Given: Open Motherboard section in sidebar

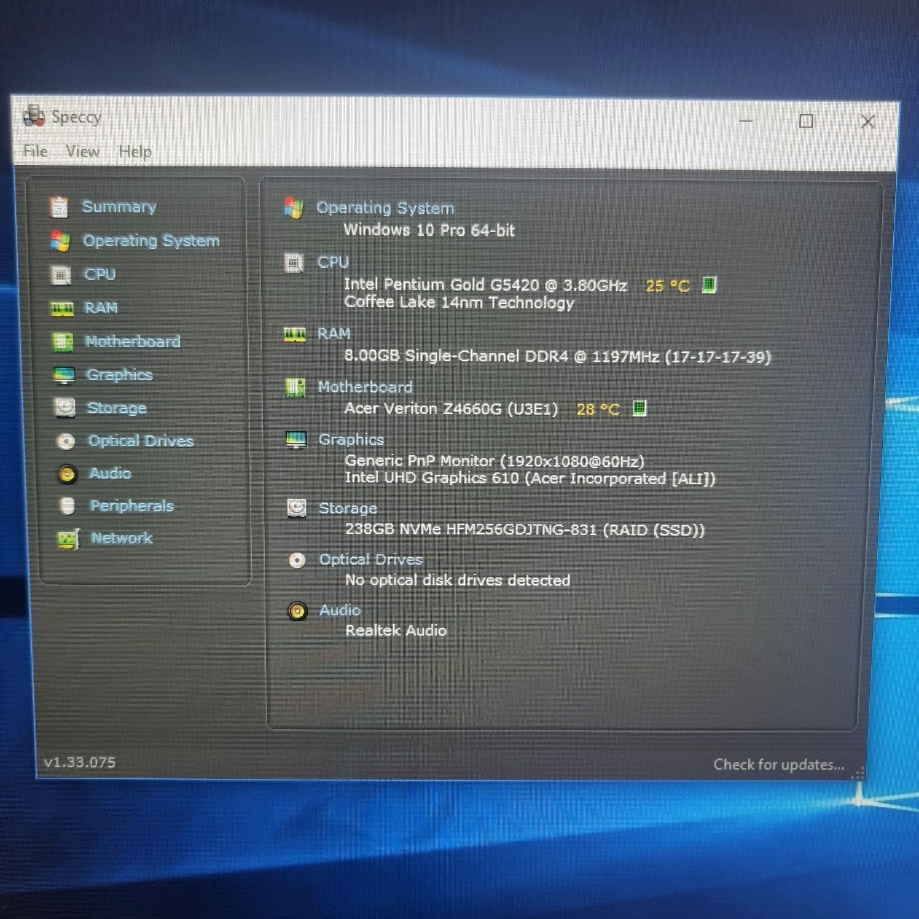Looking at the screenshot, I should [133, 342].
